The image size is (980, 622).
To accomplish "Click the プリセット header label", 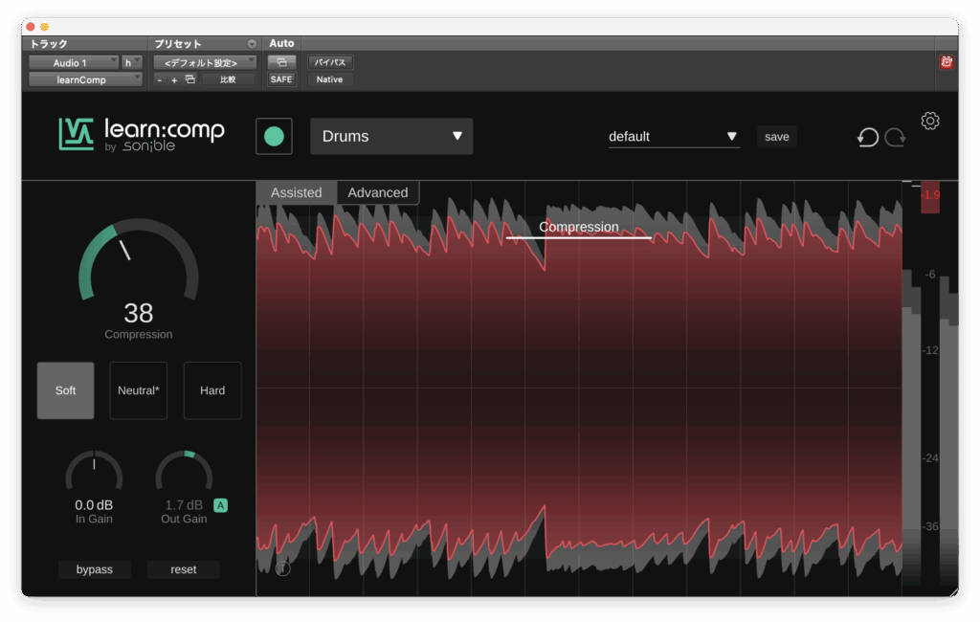I will [178, 44].
